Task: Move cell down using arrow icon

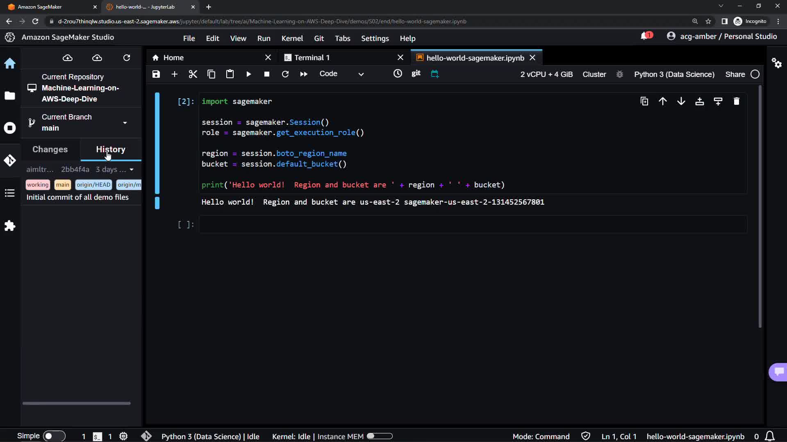Action: pos(681,101)
